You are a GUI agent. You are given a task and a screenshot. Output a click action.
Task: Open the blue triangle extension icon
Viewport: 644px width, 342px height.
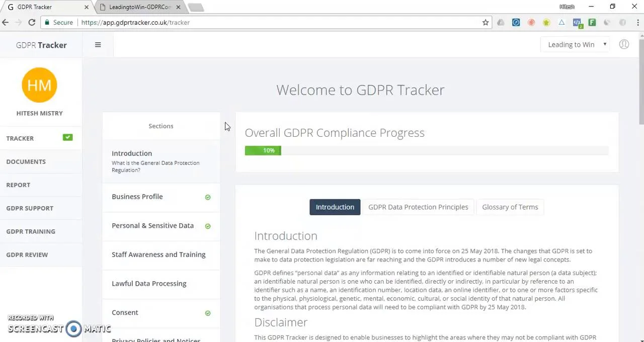pyautogui.click(x=561, y=22)
